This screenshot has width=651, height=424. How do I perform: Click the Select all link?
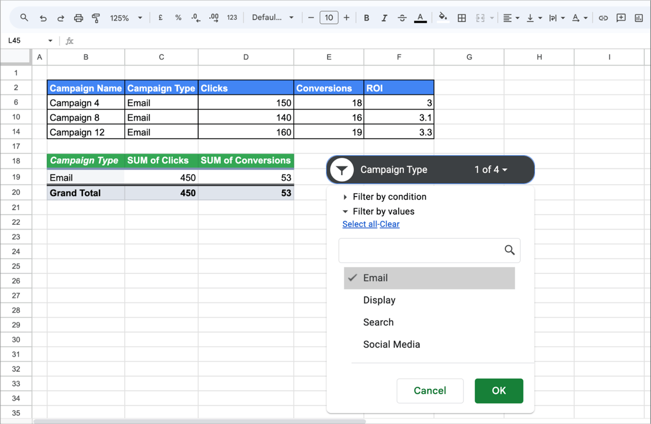point(359,224)
